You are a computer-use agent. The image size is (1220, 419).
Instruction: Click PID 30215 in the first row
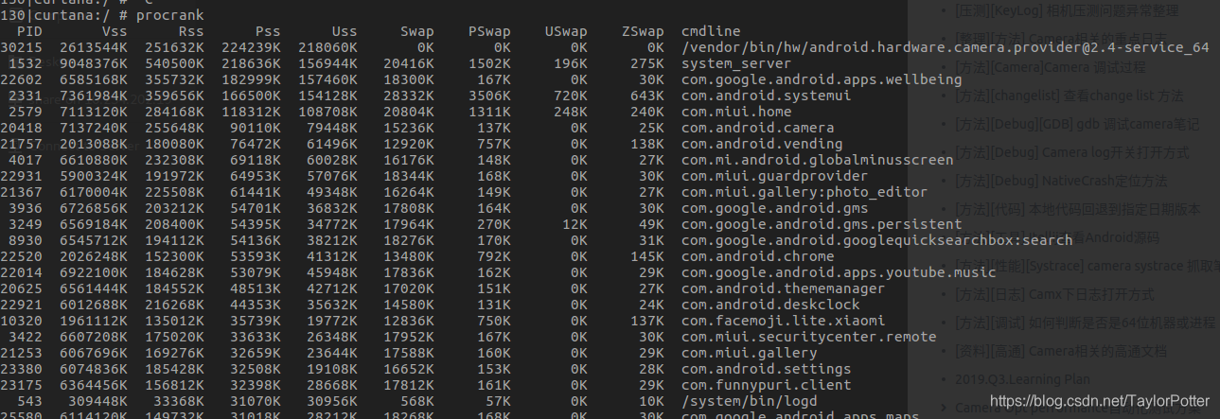tap(20, 47)
